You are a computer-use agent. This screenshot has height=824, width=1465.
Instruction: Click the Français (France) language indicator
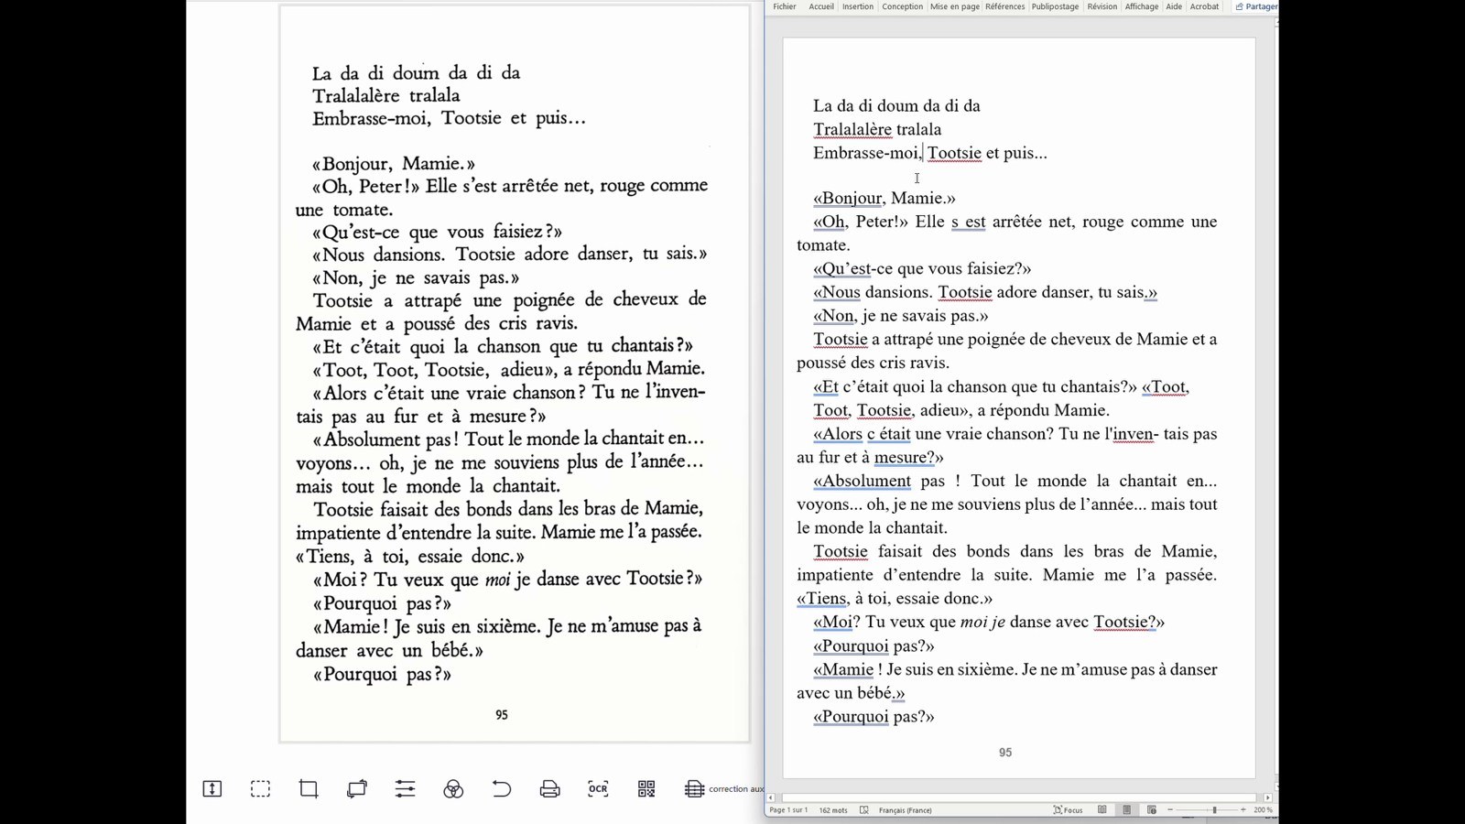pyautogui.click(x=906, y=810)
